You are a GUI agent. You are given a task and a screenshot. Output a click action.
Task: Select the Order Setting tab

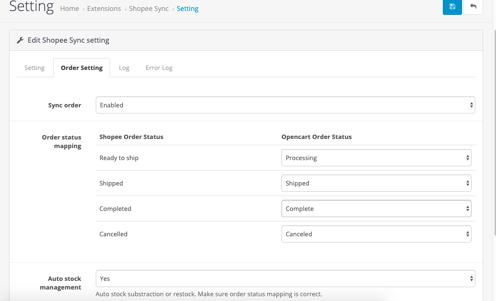82,68
